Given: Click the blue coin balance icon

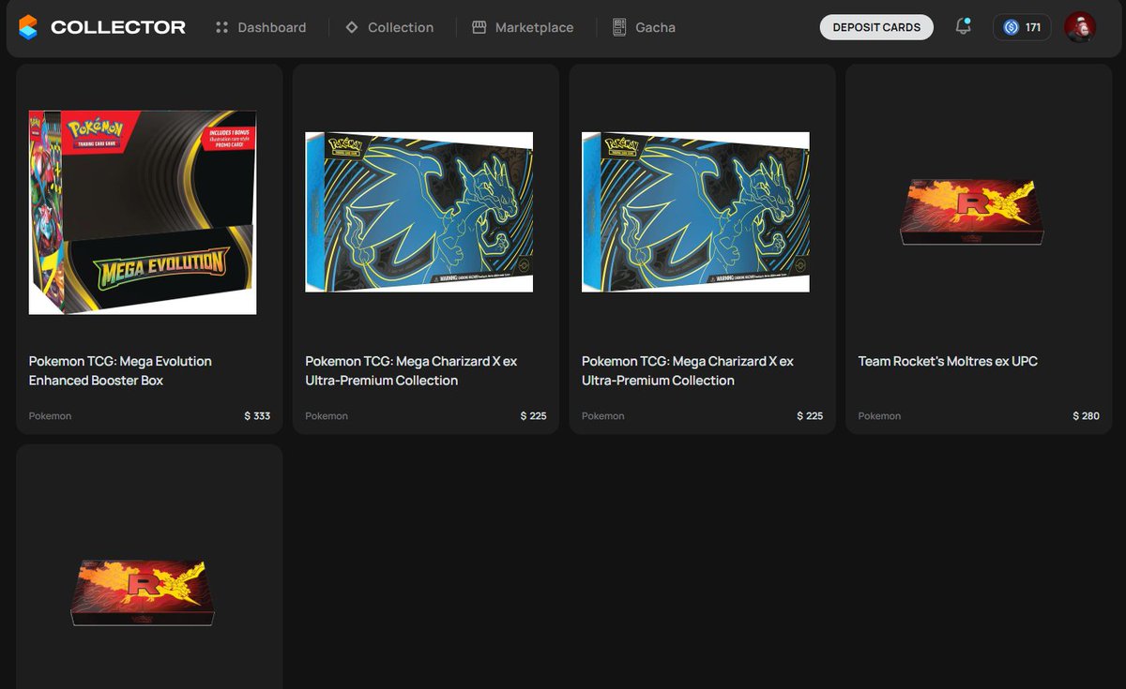Looking at the screenshot, I should pos(1012,27).
